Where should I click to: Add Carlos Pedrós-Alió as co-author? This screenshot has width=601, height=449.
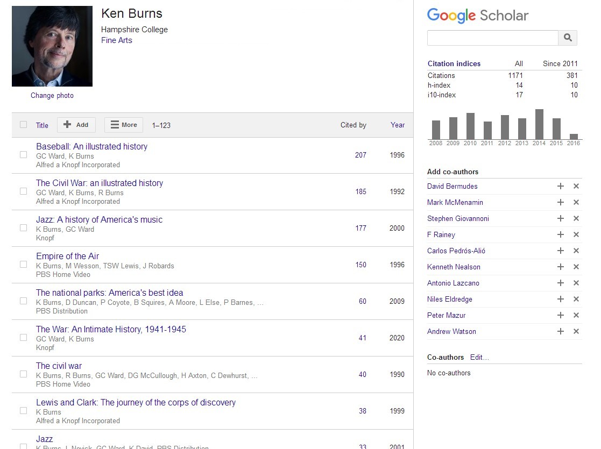(560, 251)
